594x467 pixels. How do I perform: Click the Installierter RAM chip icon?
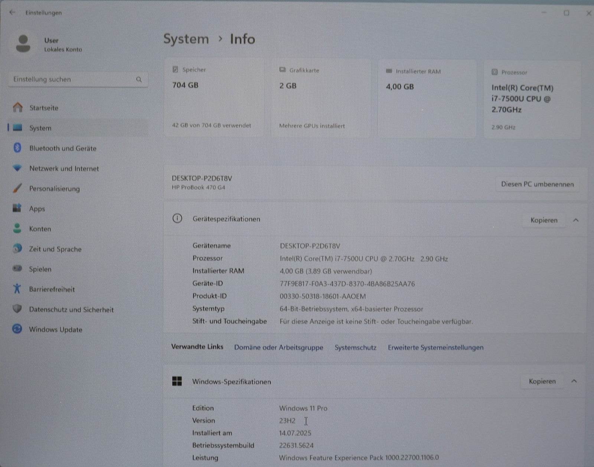[x=389, y=71]
